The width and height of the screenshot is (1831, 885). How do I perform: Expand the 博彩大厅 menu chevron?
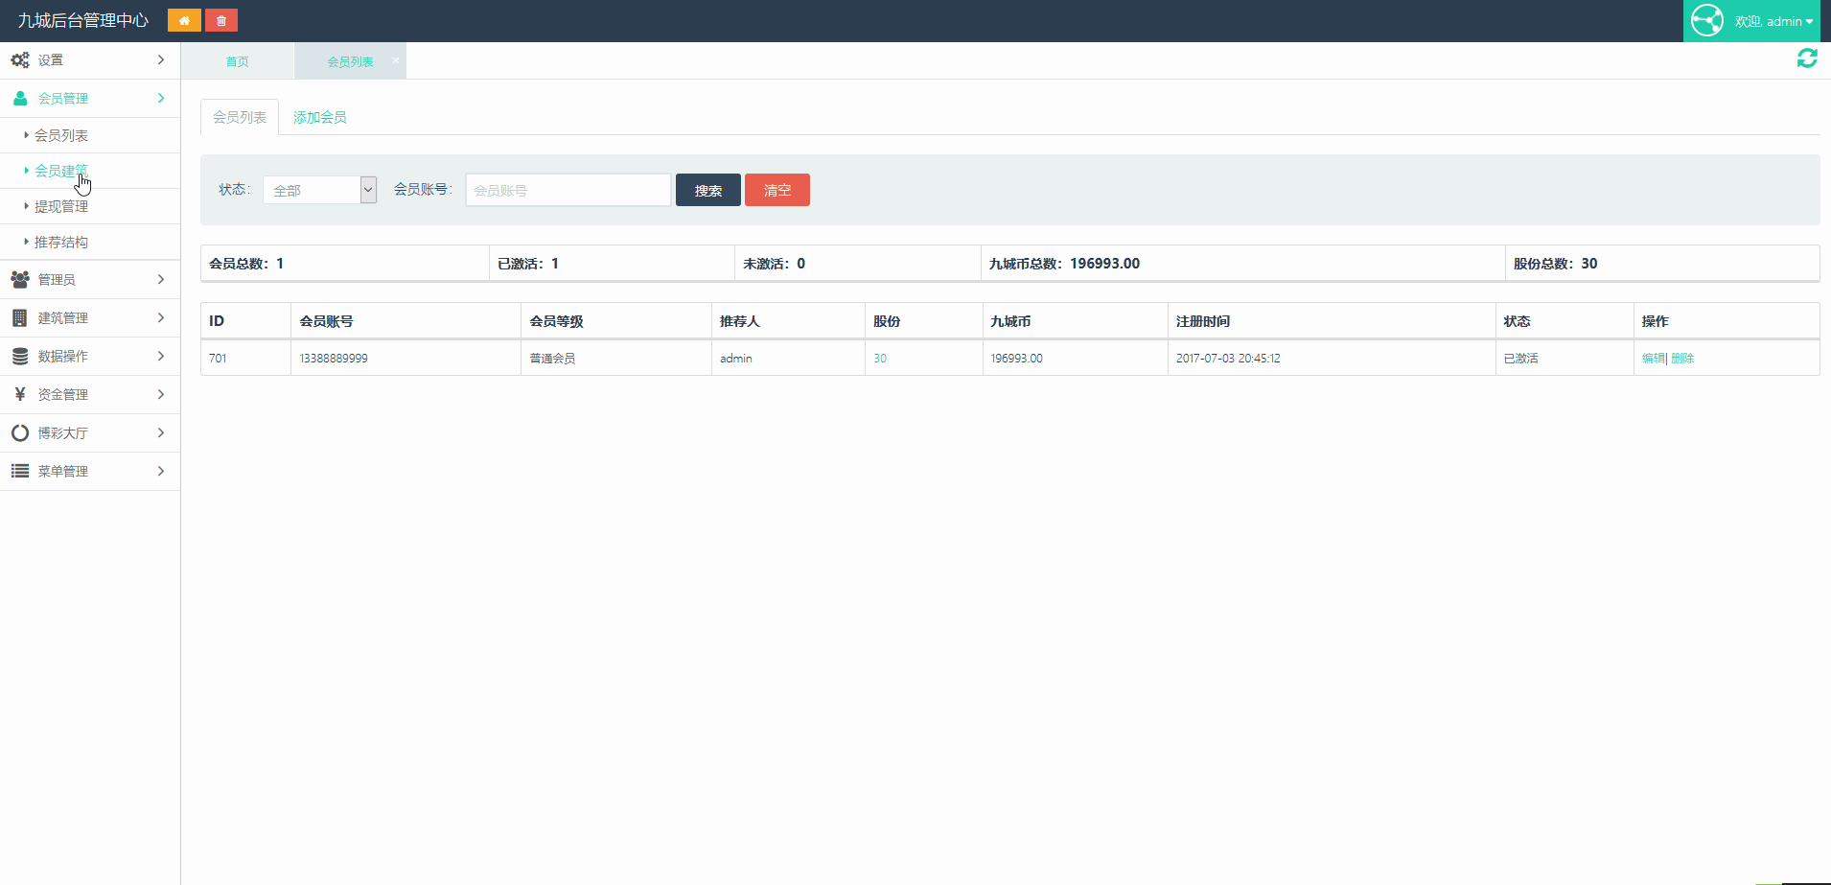161,432
